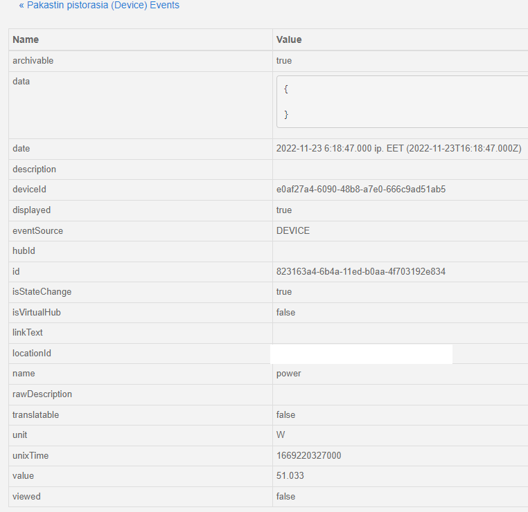Select the id value 823163a4-6b4a-11ed
The image size is (528, 512).
pyautogui.click(x=361, y=271)
